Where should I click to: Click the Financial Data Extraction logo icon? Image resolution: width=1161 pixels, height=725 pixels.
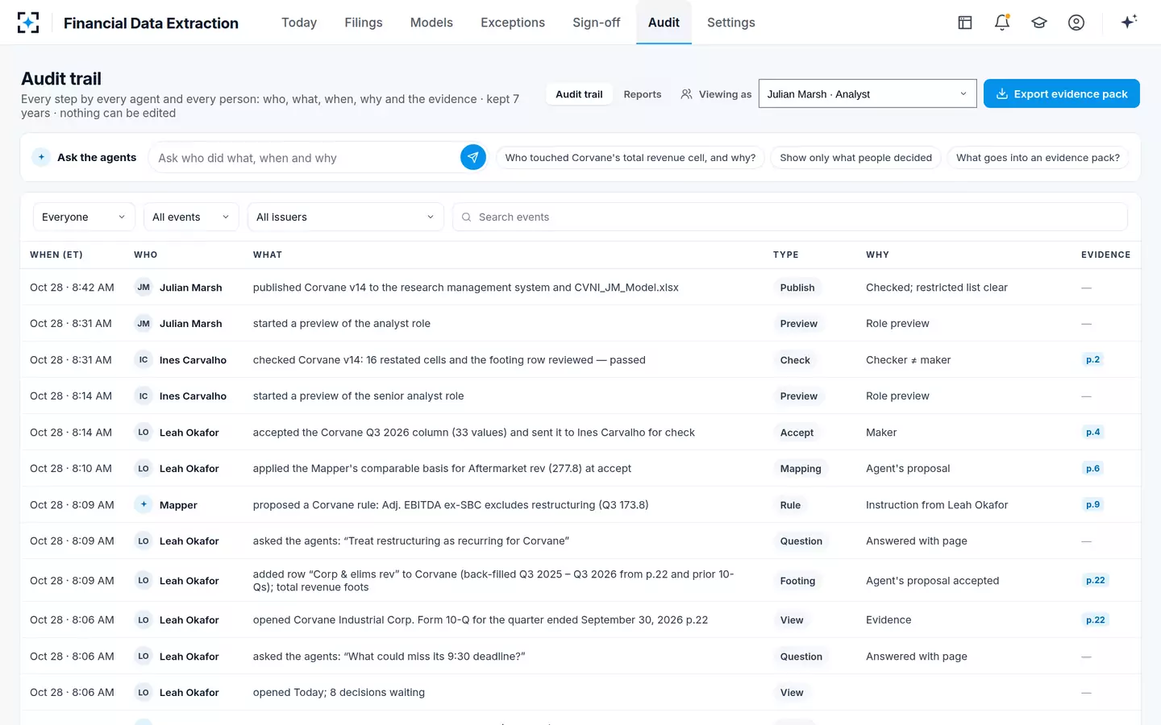28,23
